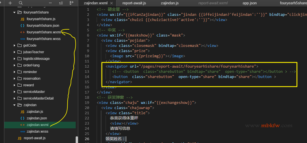
Task: Expand the serviceMaster folder
Action: tap(15, 92)
